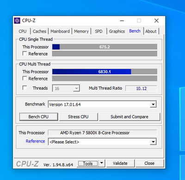Close the CPU-Z window with X
This screenshot has height=180, width=185.
click(156, 20)
